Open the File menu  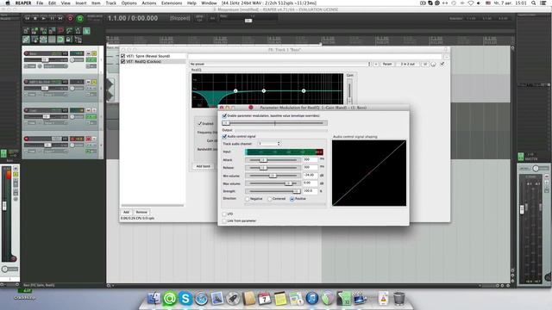tap(40, 3)
